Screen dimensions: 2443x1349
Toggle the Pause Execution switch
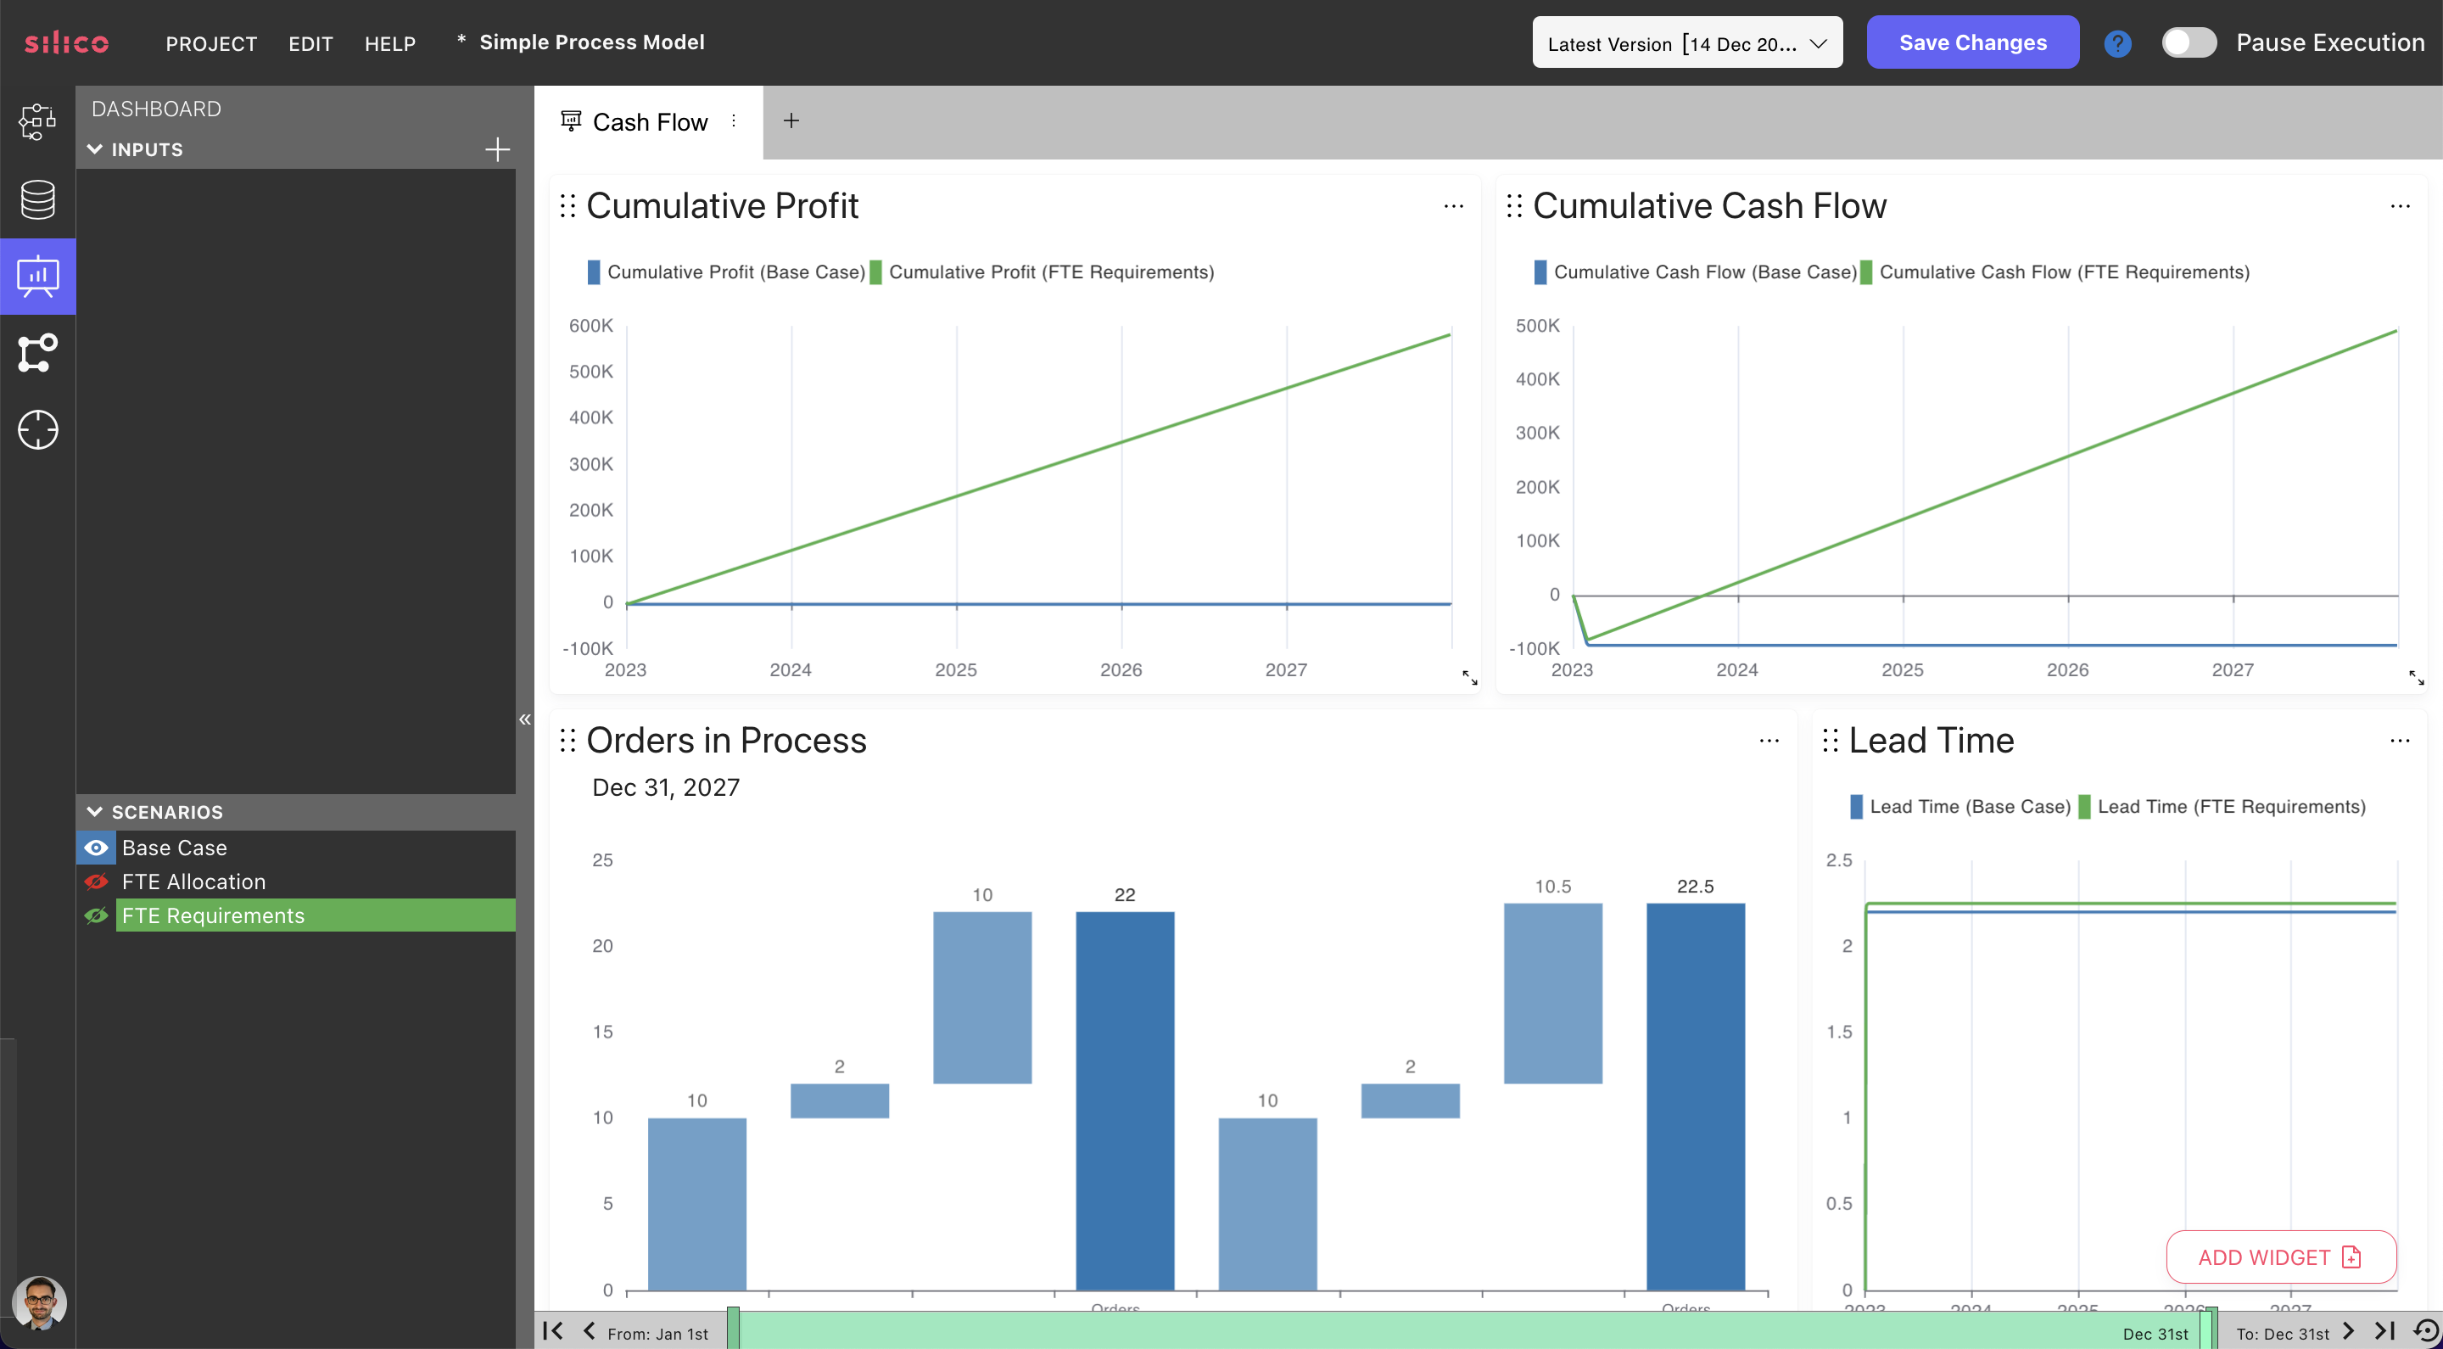[2188, 42]
